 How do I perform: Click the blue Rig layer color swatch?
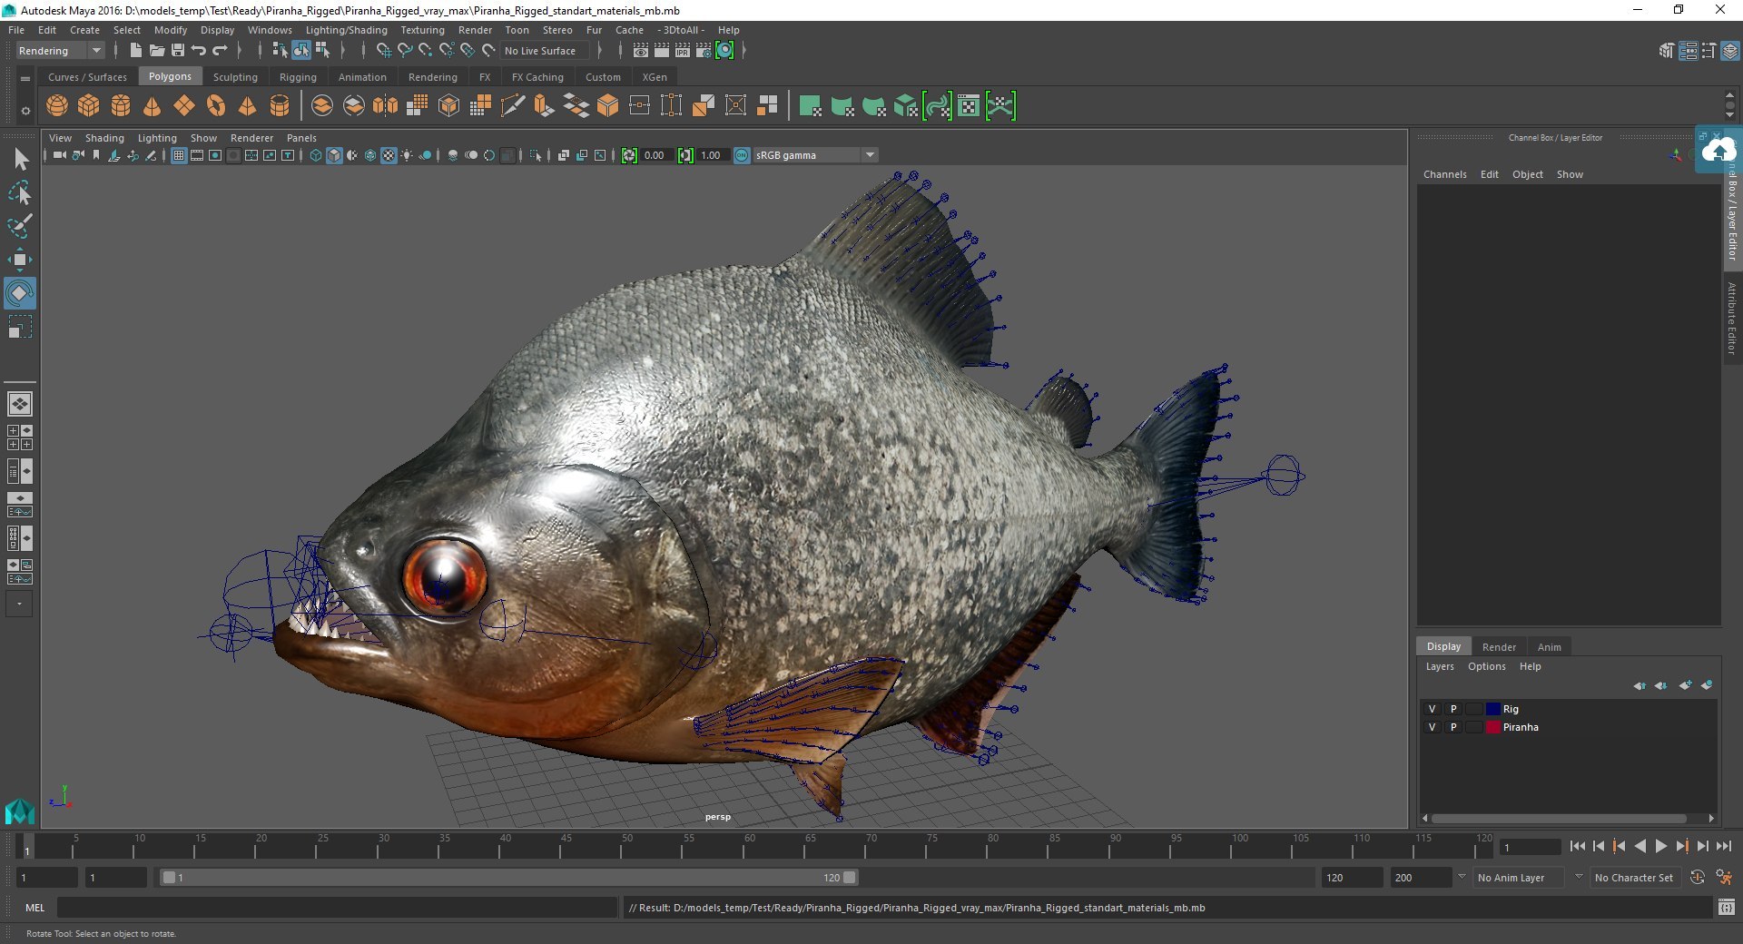1492,709
